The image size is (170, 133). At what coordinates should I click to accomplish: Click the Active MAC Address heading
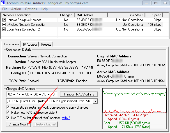tap(113, 72)
